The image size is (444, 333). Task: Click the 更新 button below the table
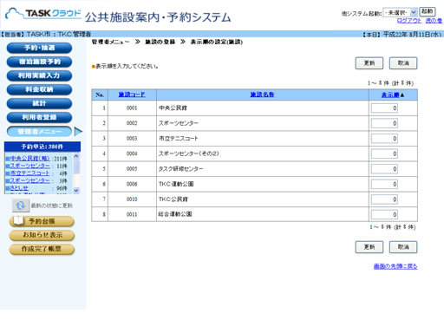pyautogui.click(x=369, y=247)
